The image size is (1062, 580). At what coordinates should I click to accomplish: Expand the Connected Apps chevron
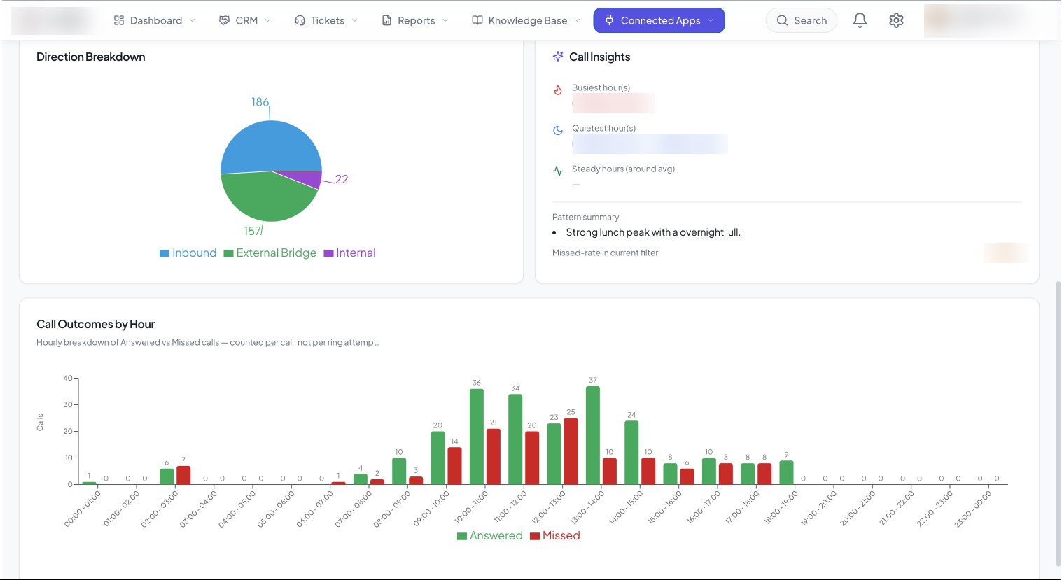(711, 20)
